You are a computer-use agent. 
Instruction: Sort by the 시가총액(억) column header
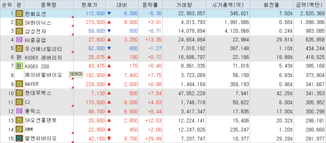click(228, 5)
